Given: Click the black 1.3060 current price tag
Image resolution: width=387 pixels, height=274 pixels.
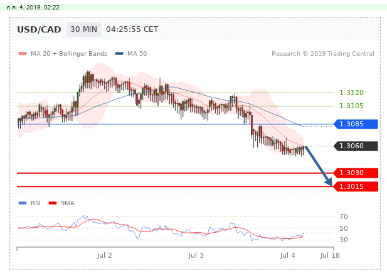Looking at the screenshot, I should pos(356,146).
